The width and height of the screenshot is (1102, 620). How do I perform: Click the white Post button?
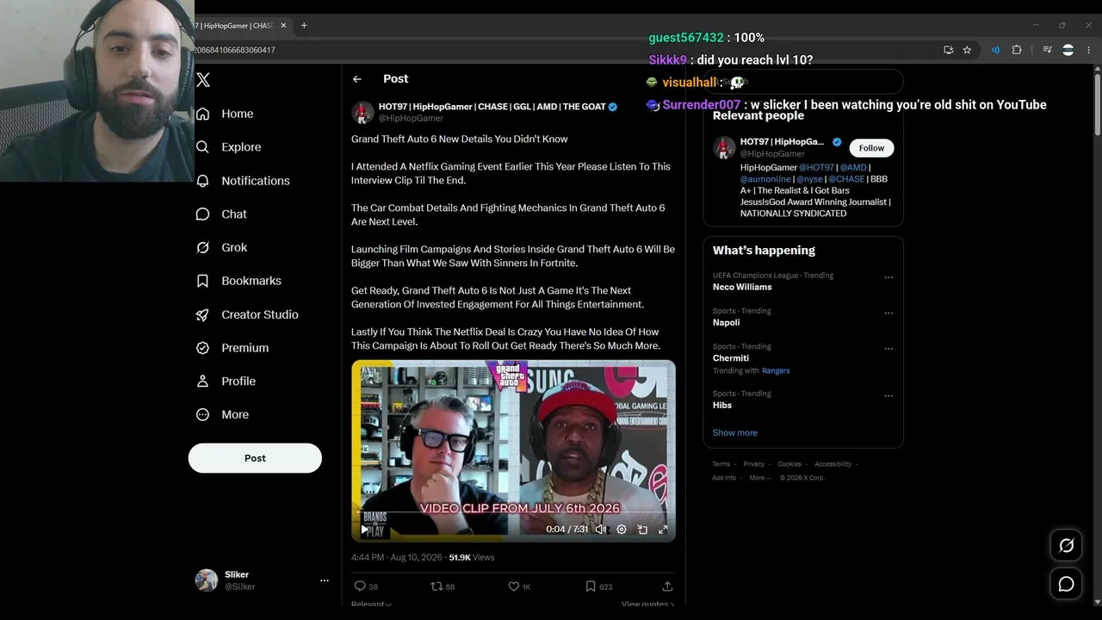tap(255, 458)
